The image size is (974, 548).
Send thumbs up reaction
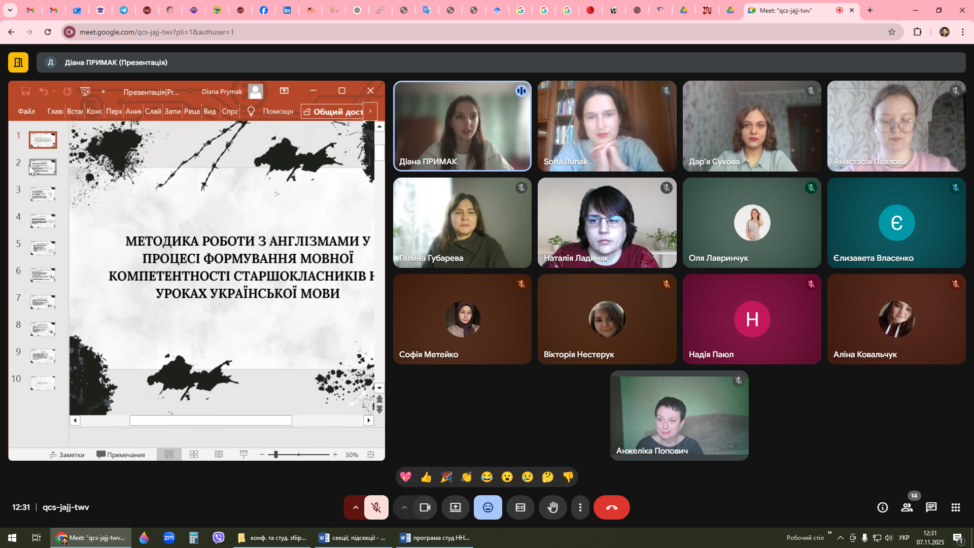[426, 477]
